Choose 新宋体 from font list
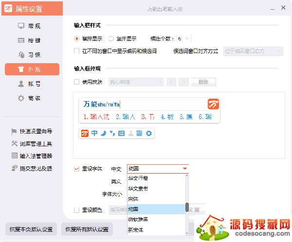The image size is (292, 242). point(156,230)
